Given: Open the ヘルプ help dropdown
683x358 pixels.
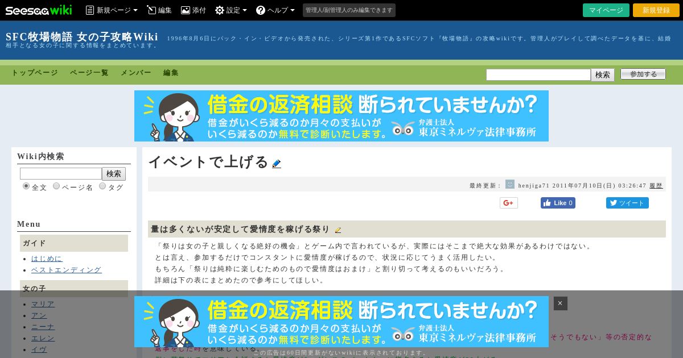Looking at the screenshot, I should [275, 10].
